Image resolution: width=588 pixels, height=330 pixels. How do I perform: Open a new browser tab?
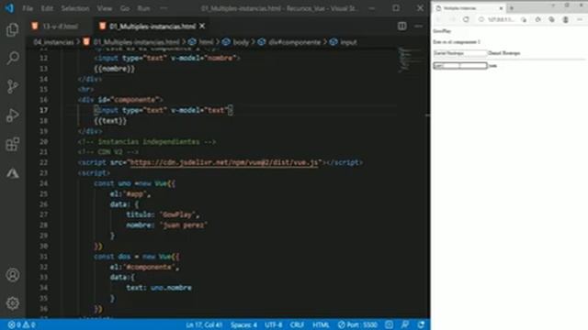[x=512, y=8]
